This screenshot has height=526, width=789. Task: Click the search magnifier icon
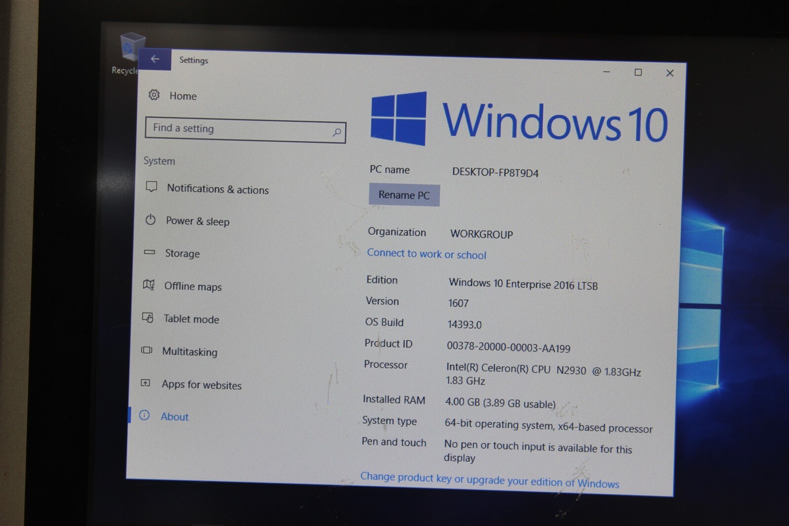coord(337,132)
